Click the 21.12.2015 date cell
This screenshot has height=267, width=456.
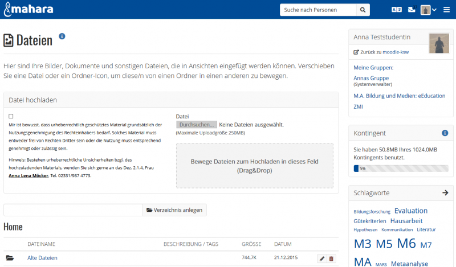point(286,257)
